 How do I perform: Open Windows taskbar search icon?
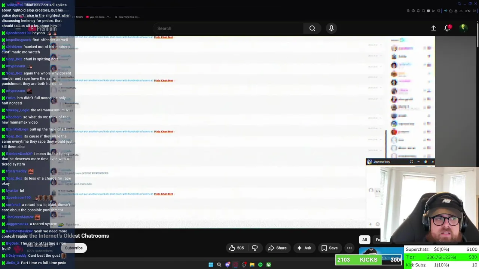coord(219,265)
